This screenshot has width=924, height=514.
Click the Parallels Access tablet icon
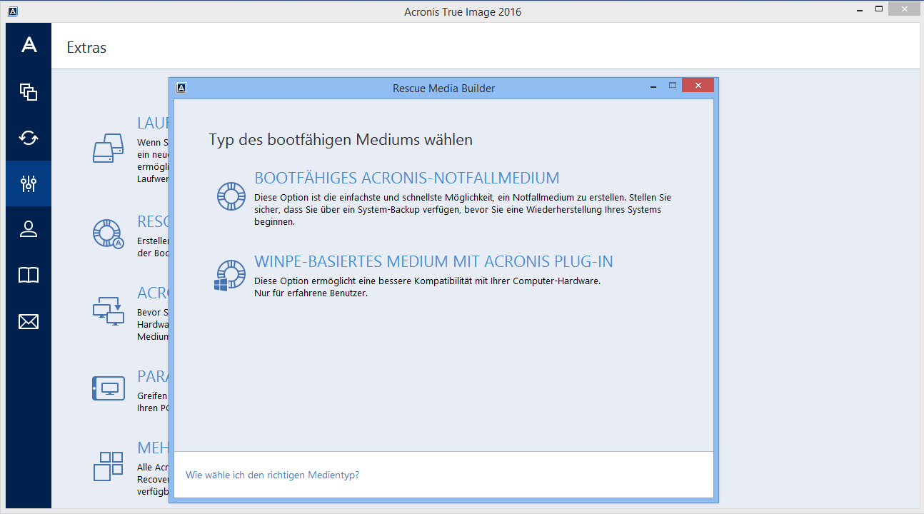tap(108, 388)
